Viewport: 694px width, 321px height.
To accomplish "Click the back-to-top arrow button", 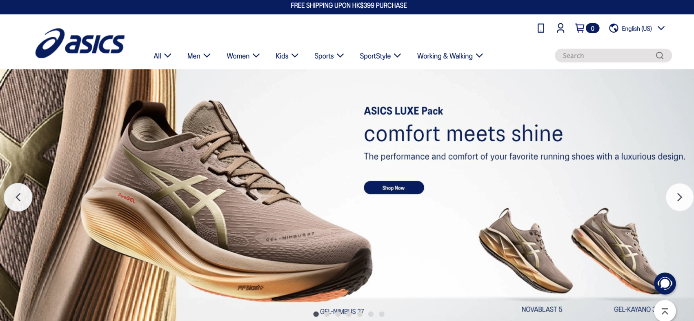I will [665, 312].
